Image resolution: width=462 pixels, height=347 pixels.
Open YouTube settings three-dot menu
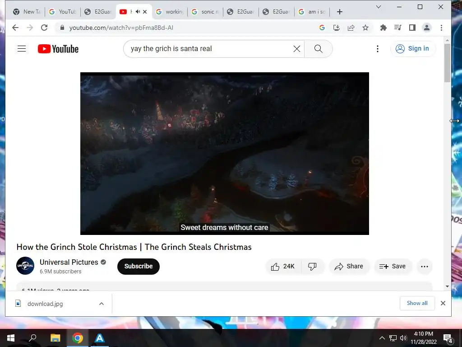pyautogui.click(x=378, y=49)
